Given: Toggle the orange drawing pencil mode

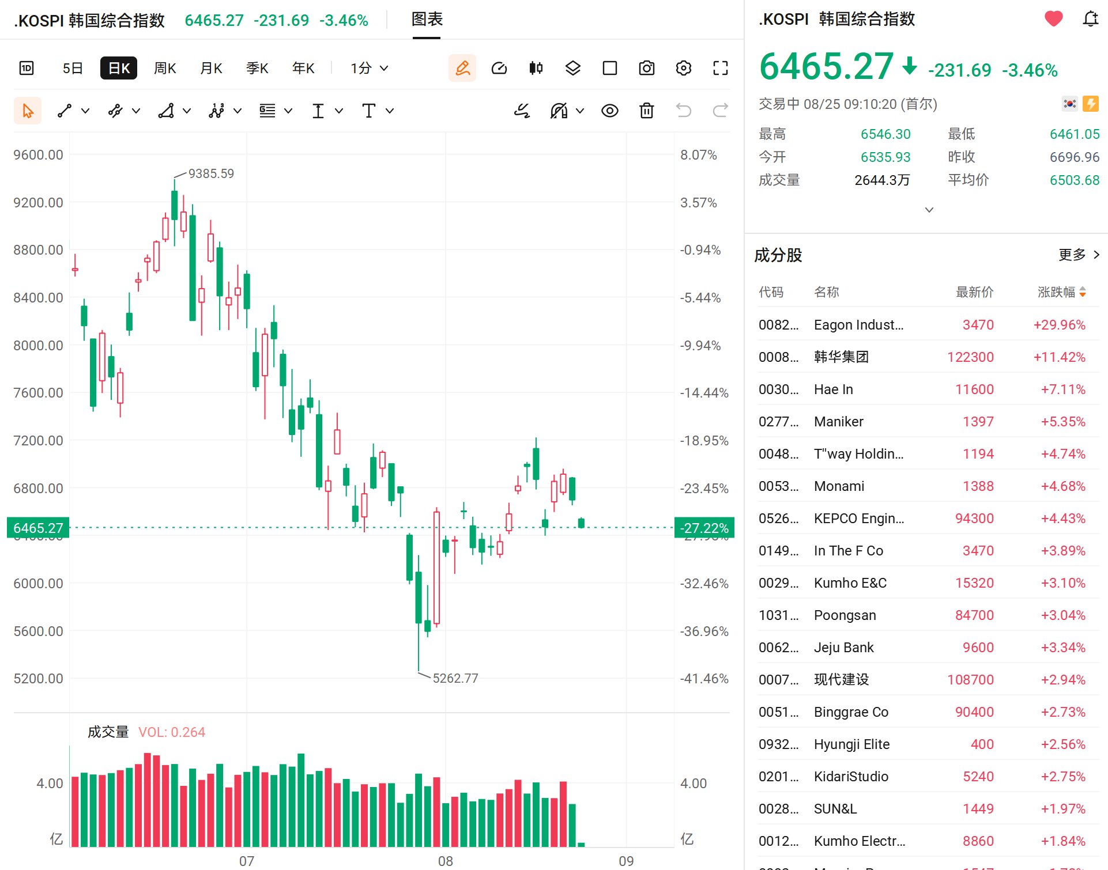Looking at the screenshot, I should pyautogui.click(x=462, y=68).
